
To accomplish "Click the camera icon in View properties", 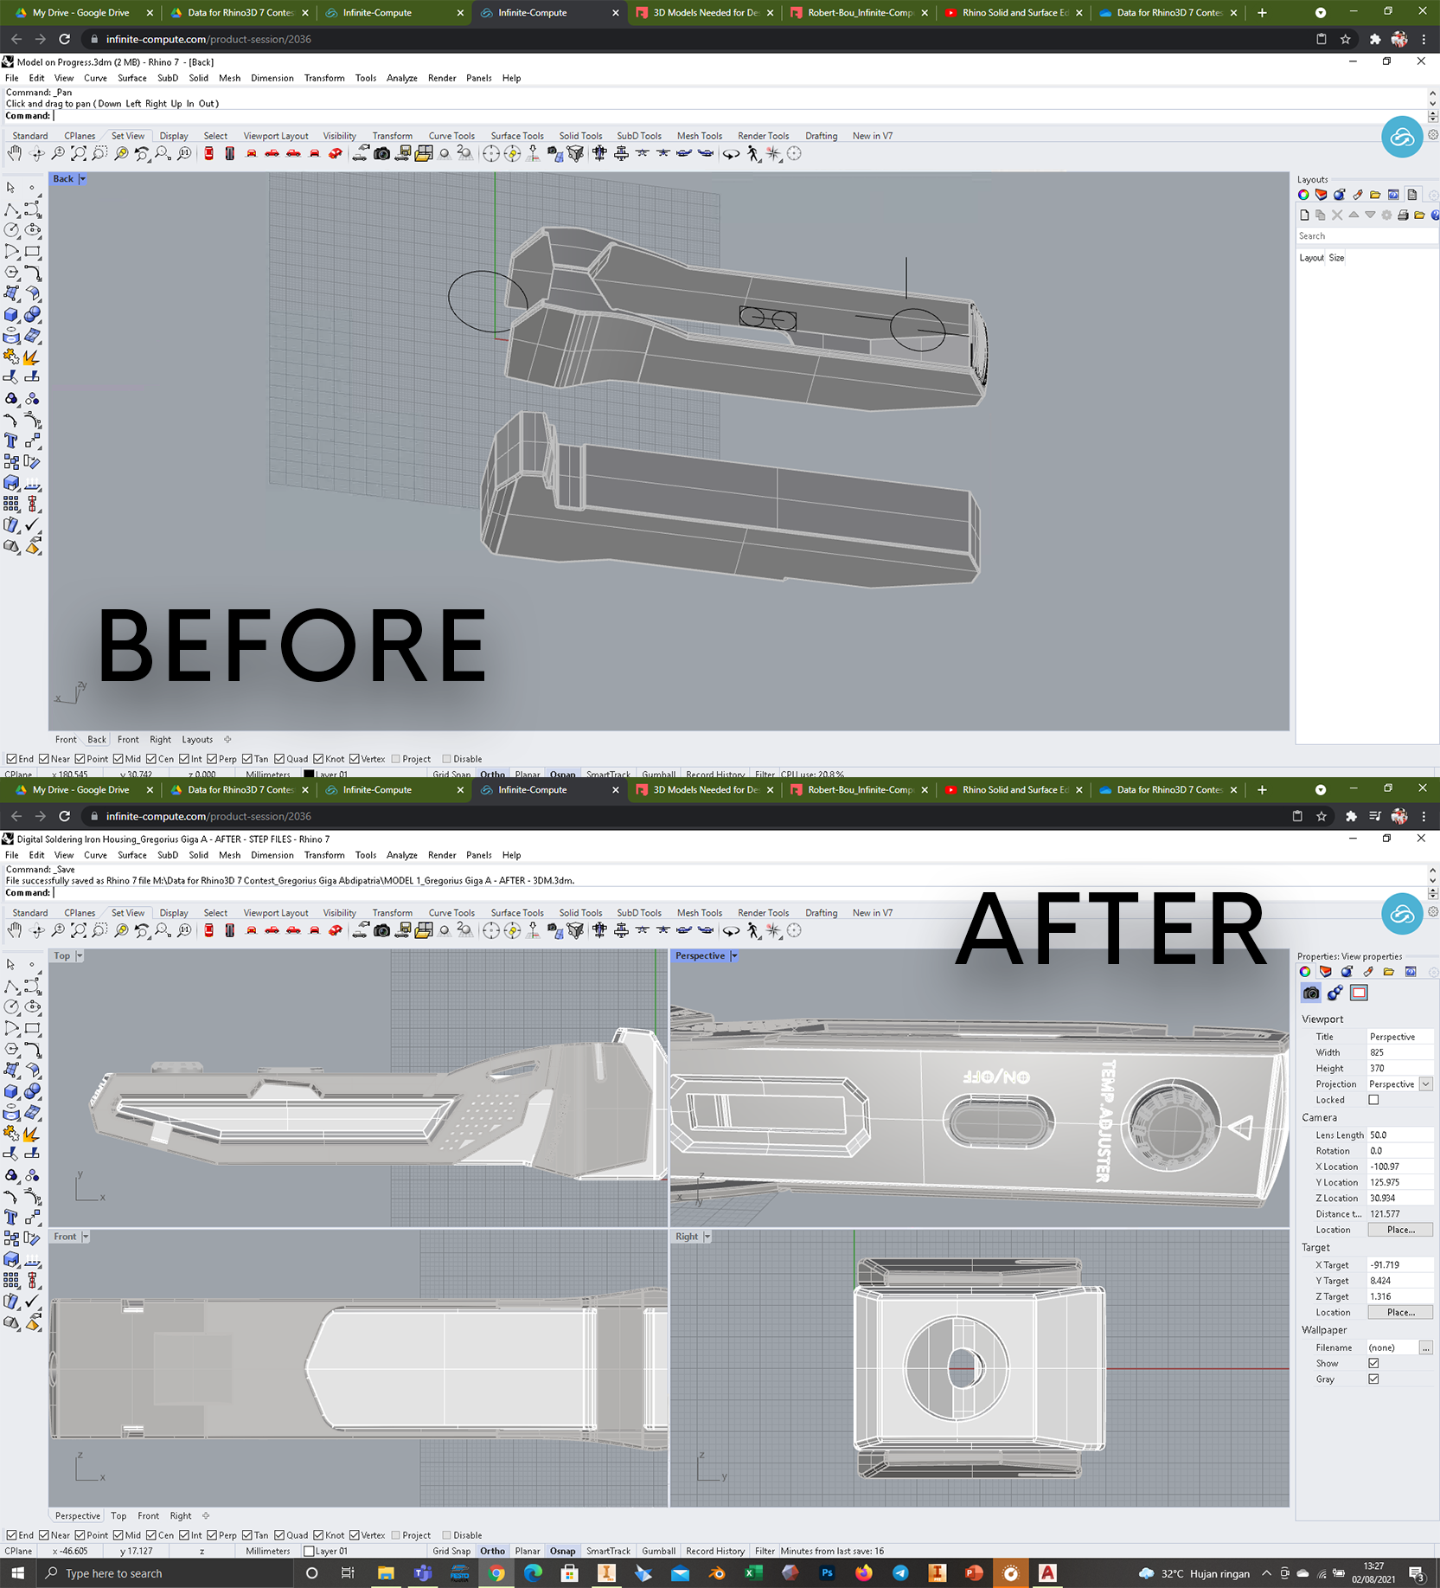I will click(1311, 993).
